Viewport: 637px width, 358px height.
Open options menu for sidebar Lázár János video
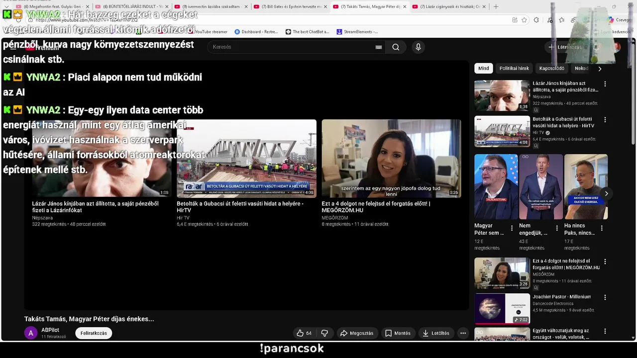[x=605, y=84]
